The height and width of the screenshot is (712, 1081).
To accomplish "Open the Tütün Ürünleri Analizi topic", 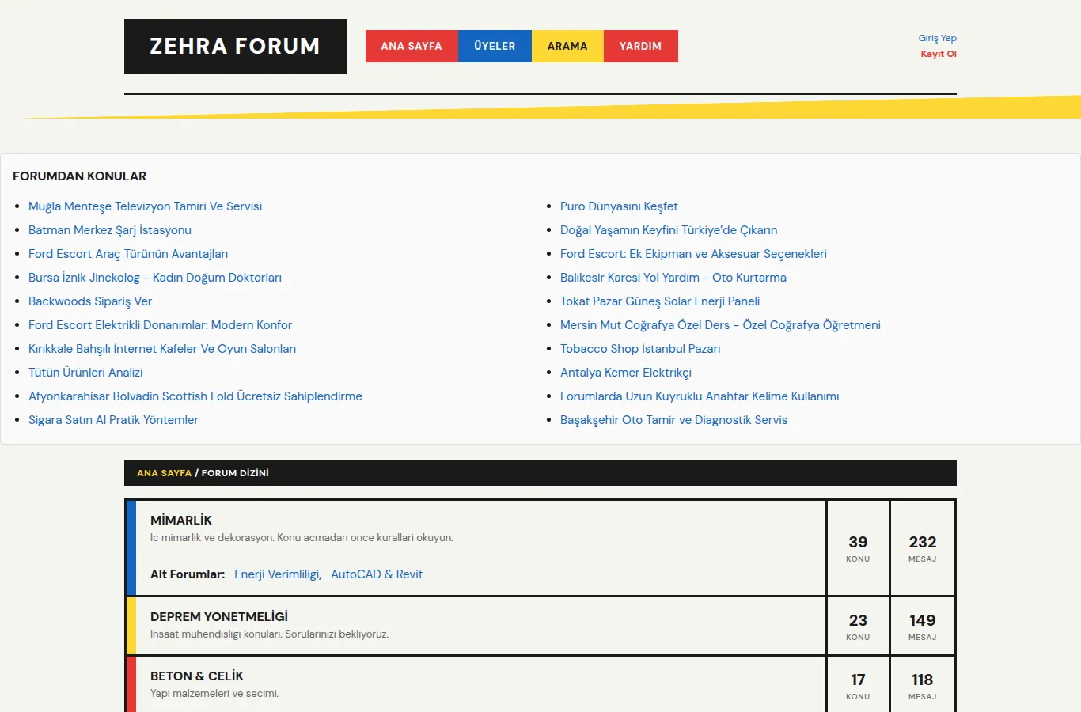I will [85, 373].
